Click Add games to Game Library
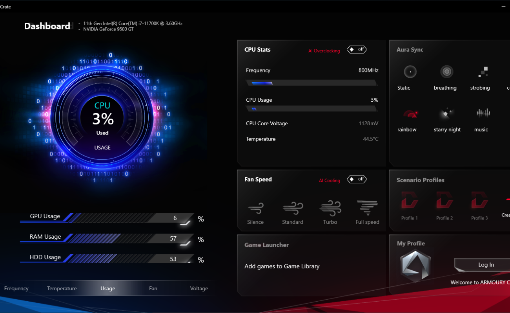Screen dimensions: 510x313 pos(282,266)
